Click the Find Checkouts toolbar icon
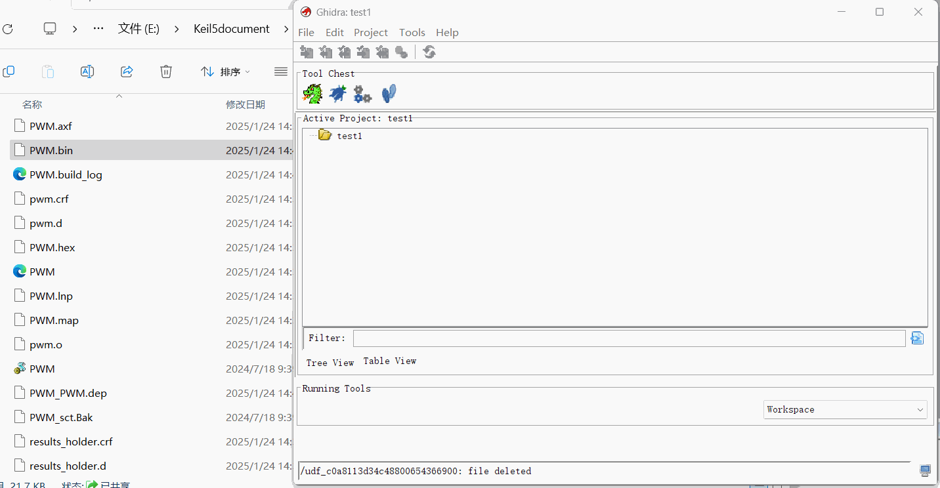The width and height of the screenshot is (940, 488). [x=401, y=52]
